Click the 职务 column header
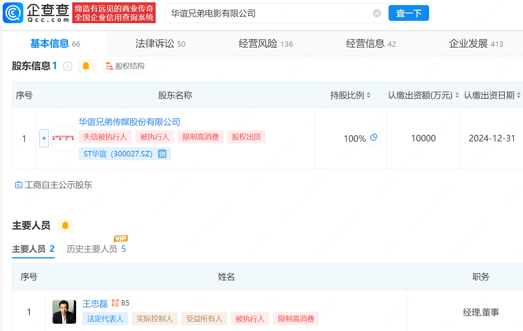Screen dimensions: 523x331 [x=481, y=277]
